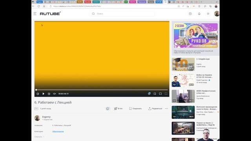Open a new browser tab with plus
The height and width of the screenshot is (141, 251).
point(201,2)
